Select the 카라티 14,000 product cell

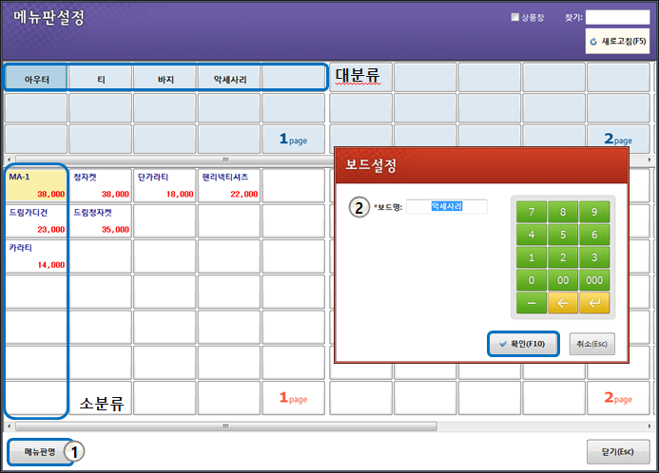[36, 256]
